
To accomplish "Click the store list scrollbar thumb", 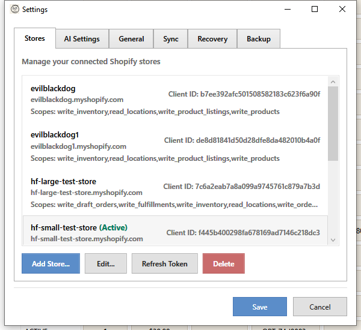I will click(333, 124).
